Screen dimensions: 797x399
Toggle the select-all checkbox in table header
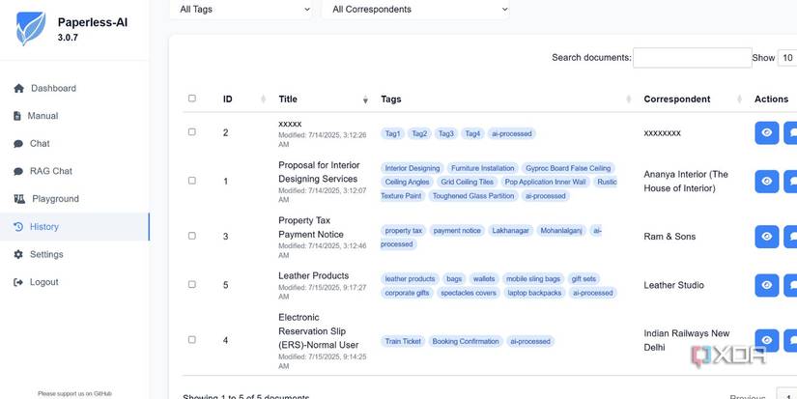tap(191, 99)
